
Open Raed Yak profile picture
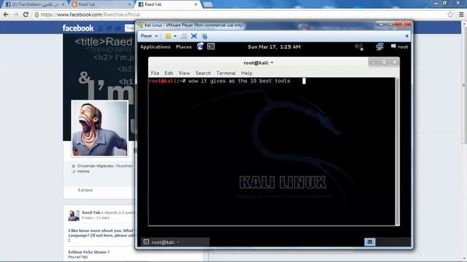(x=100, y=128)
